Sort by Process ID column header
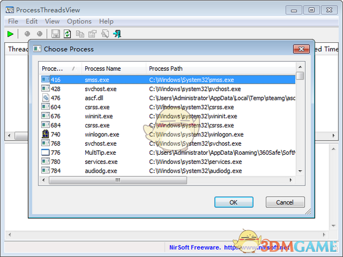Image resolution: width=343 pixels, height=257 pixels. [x=60, y=69]
